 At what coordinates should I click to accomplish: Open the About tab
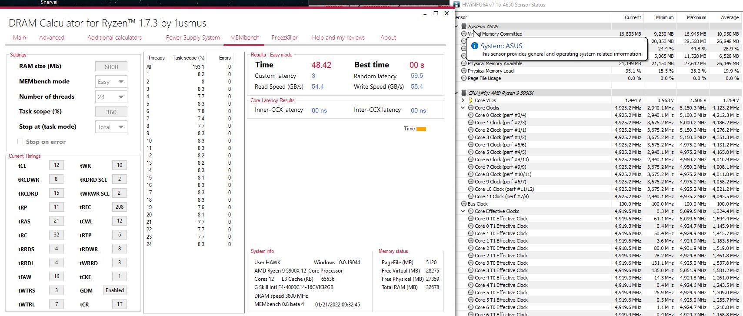[x=388, y=37]
